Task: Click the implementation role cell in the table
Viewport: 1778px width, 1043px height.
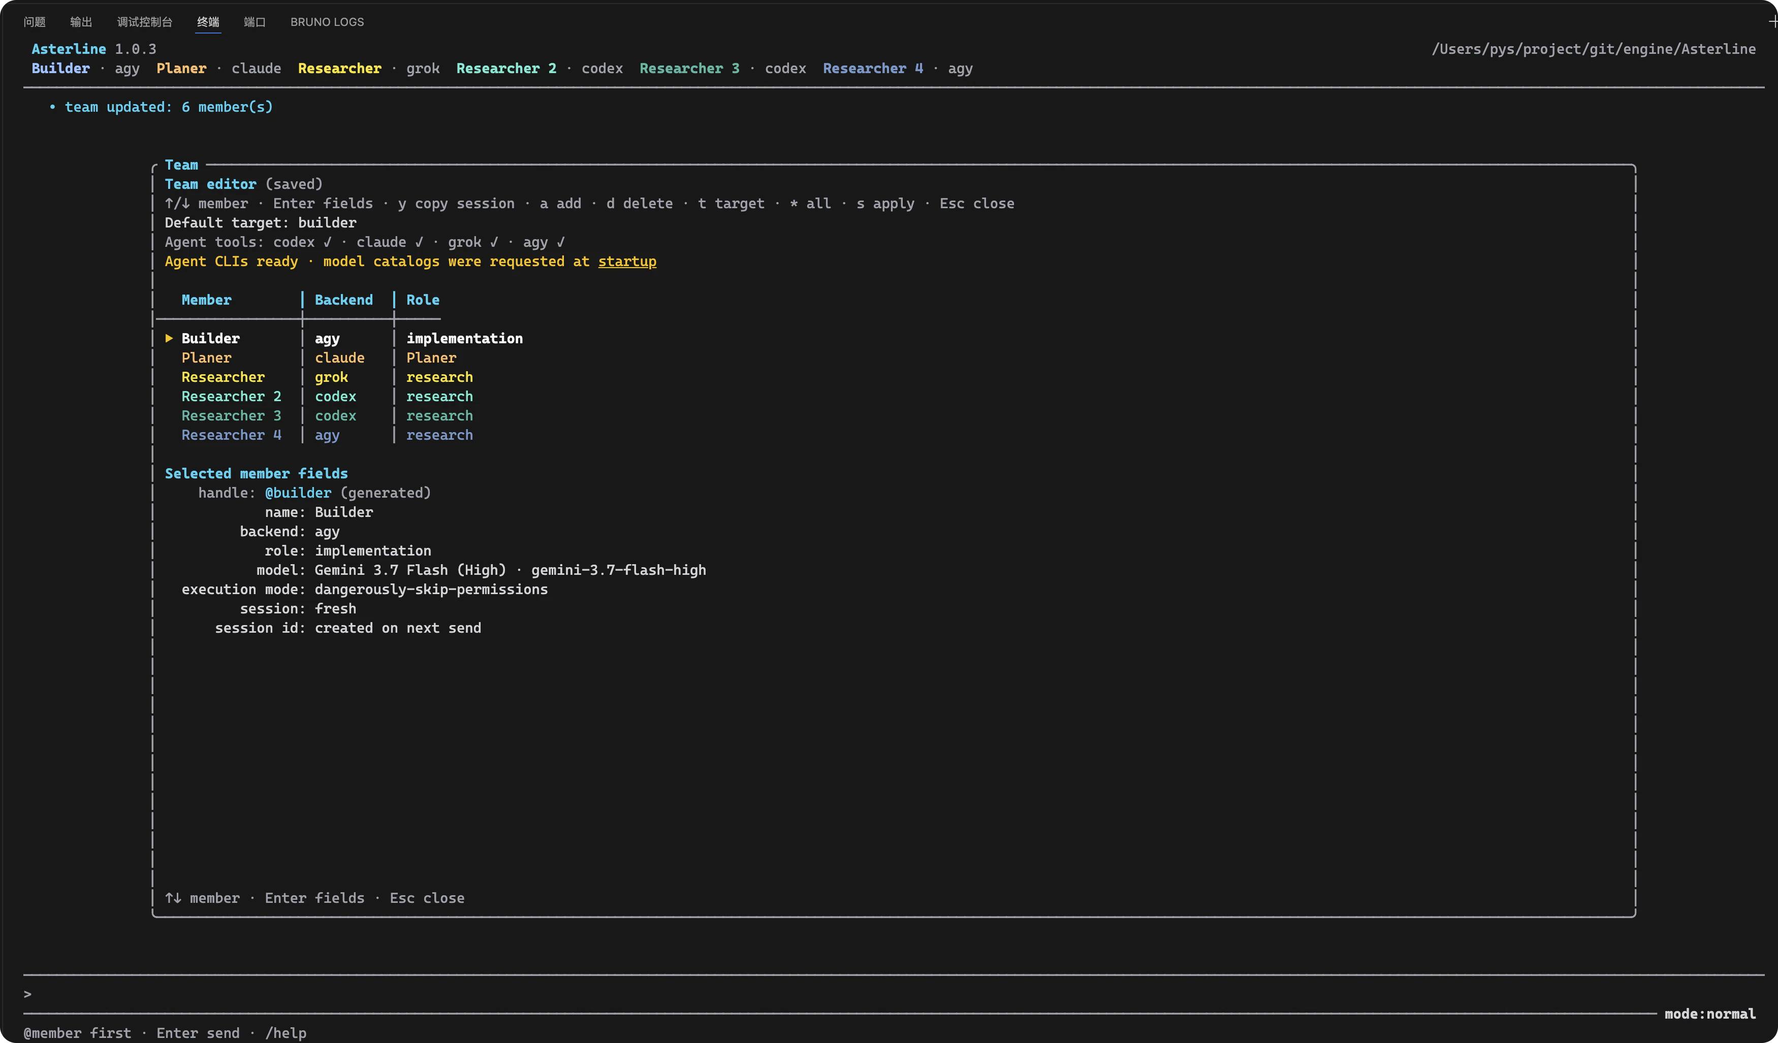Action: click(x=464, y=339)
